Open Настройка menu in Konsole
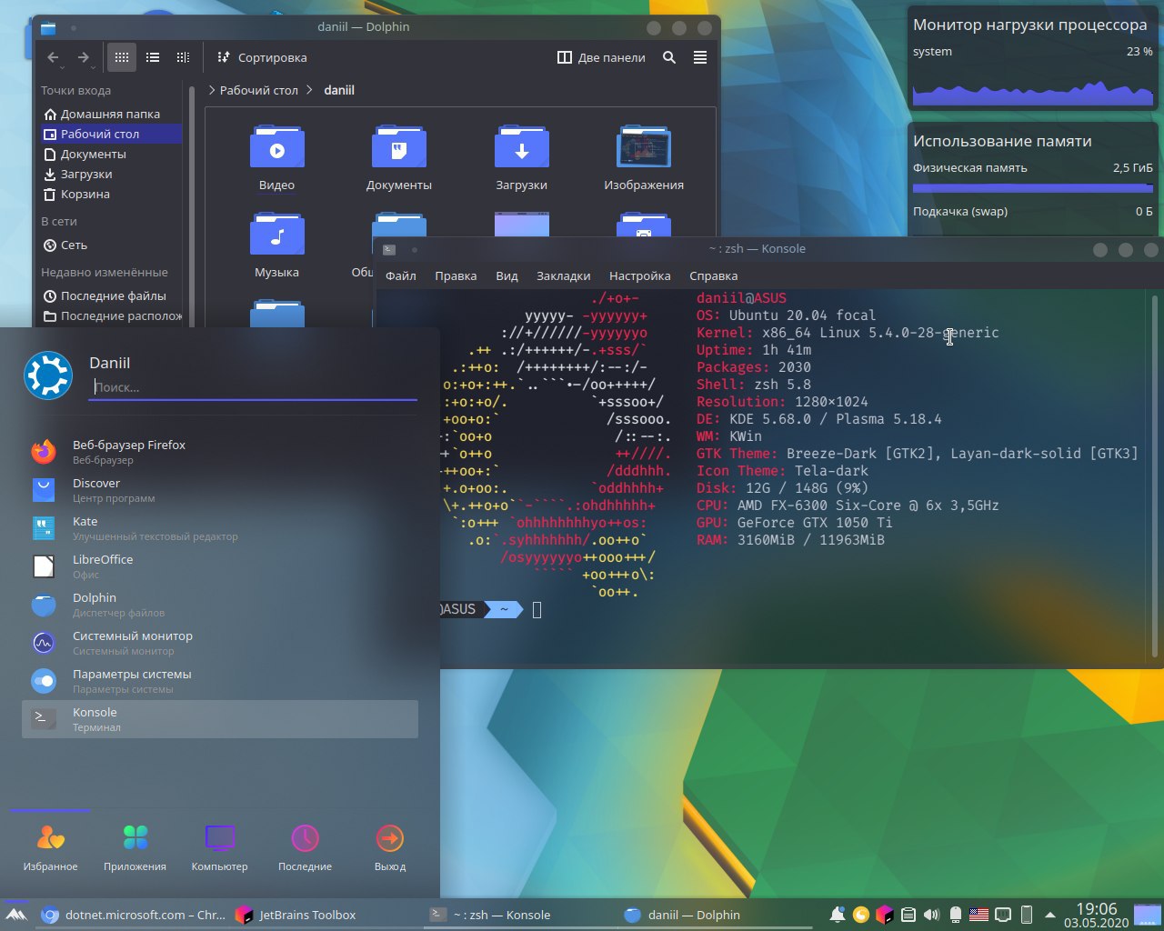 639,275
